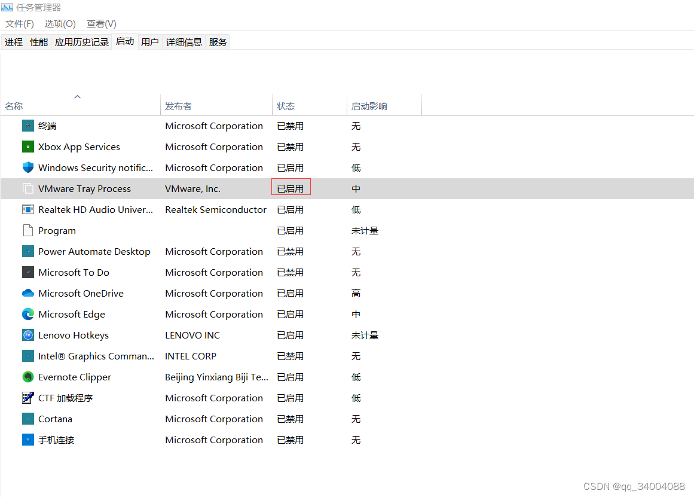
Task: Switch to the 性能 tab
Action: click(39, 42)
